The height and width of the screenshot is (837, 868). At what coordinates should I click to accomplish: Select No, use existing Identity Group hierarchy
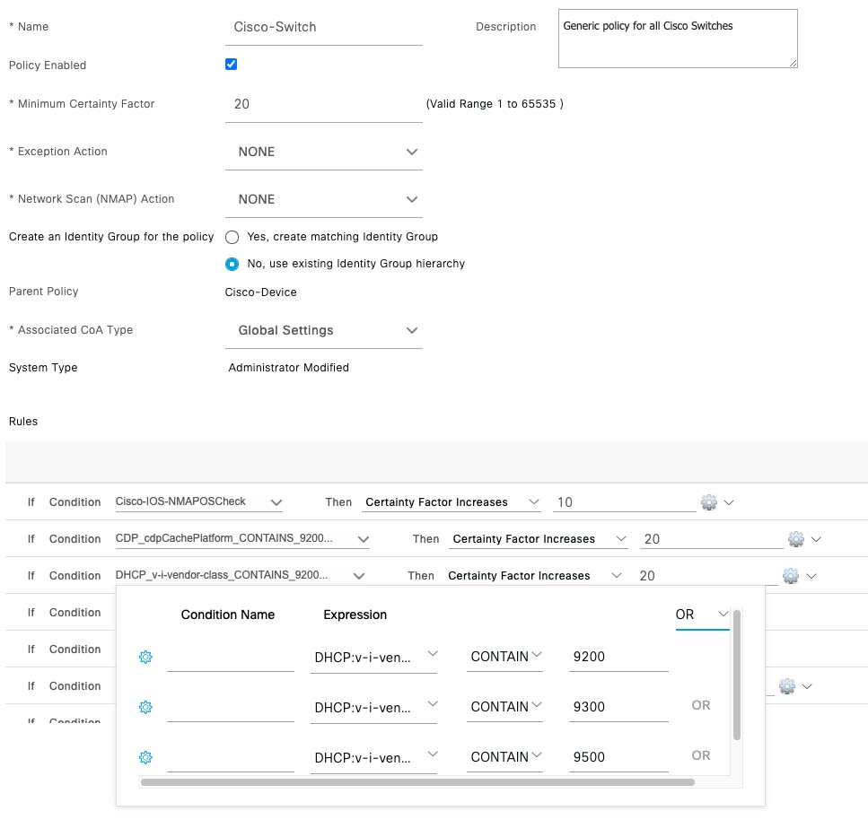pos(232,265)
